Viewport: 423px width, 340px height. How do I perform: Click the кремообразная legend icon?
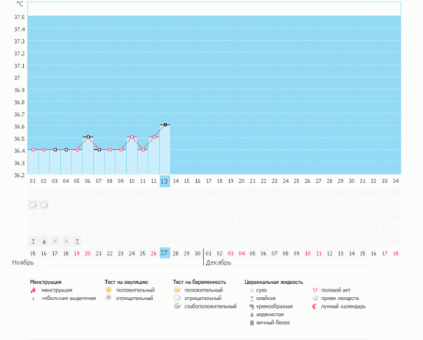(251, 307)
